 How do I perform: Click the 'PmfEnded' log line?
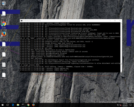click(x=31, y=58)
